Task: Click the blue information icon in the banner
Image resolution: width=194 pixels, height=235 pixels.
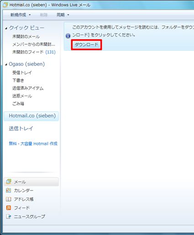Action: pyautogui.click(x=68, y=36)
